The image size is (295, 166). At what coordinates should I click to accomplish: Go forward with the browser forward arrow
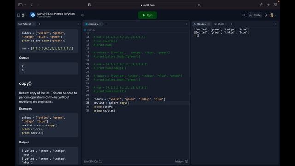[38, 5]
